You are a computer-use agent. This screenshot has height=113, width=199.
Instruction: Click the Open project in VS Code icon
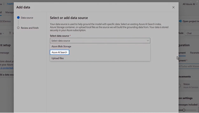pyautogui.click(x=180, y=21)
